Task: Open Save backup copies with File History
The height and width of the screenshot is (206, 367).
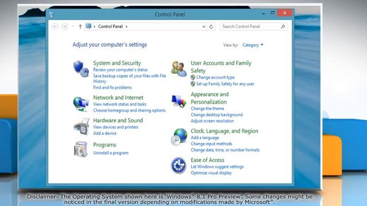Action: [x=130, y=78]
